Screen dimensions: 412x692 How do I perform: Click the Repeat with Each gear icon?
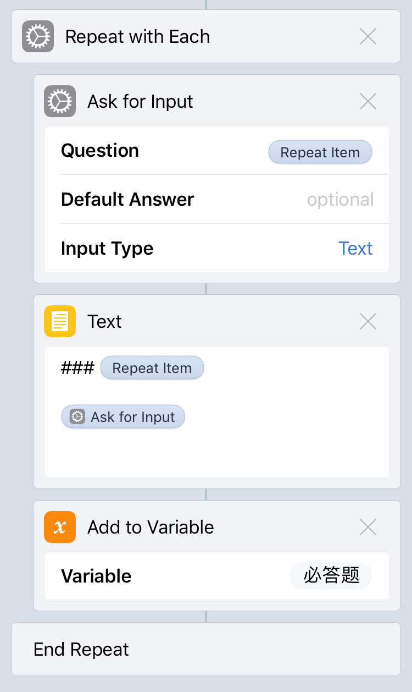[x=38, y=36]
